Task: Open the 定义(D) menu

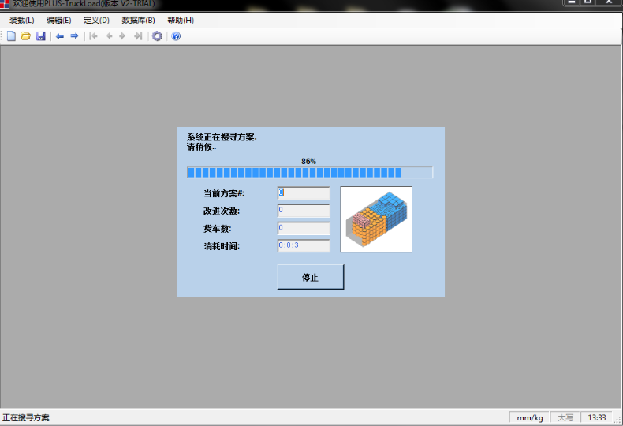Action: pyautogui.click(x=96, y=21)
